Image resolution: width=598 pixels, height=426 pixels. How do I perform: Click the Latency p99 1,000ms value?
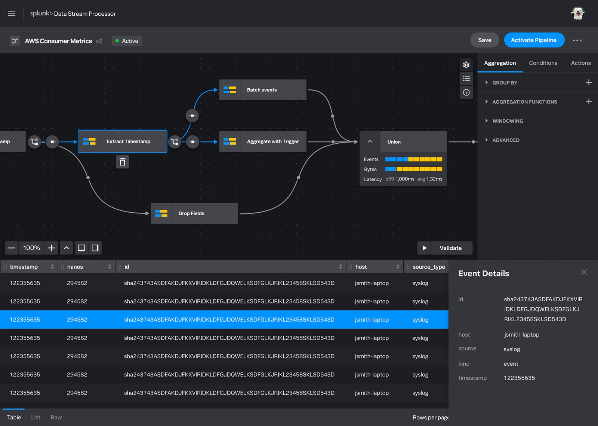400,179
